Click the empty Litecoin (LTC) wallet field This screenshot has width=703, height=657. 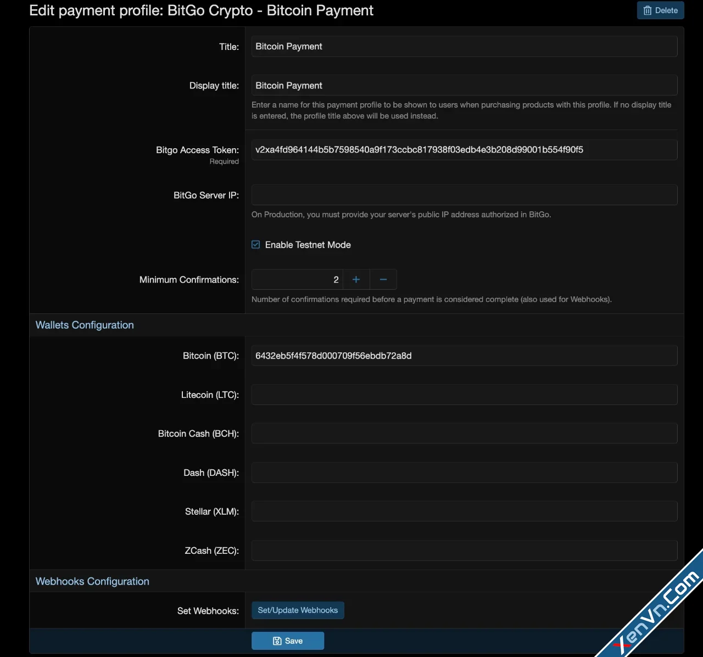click(464, 394)
